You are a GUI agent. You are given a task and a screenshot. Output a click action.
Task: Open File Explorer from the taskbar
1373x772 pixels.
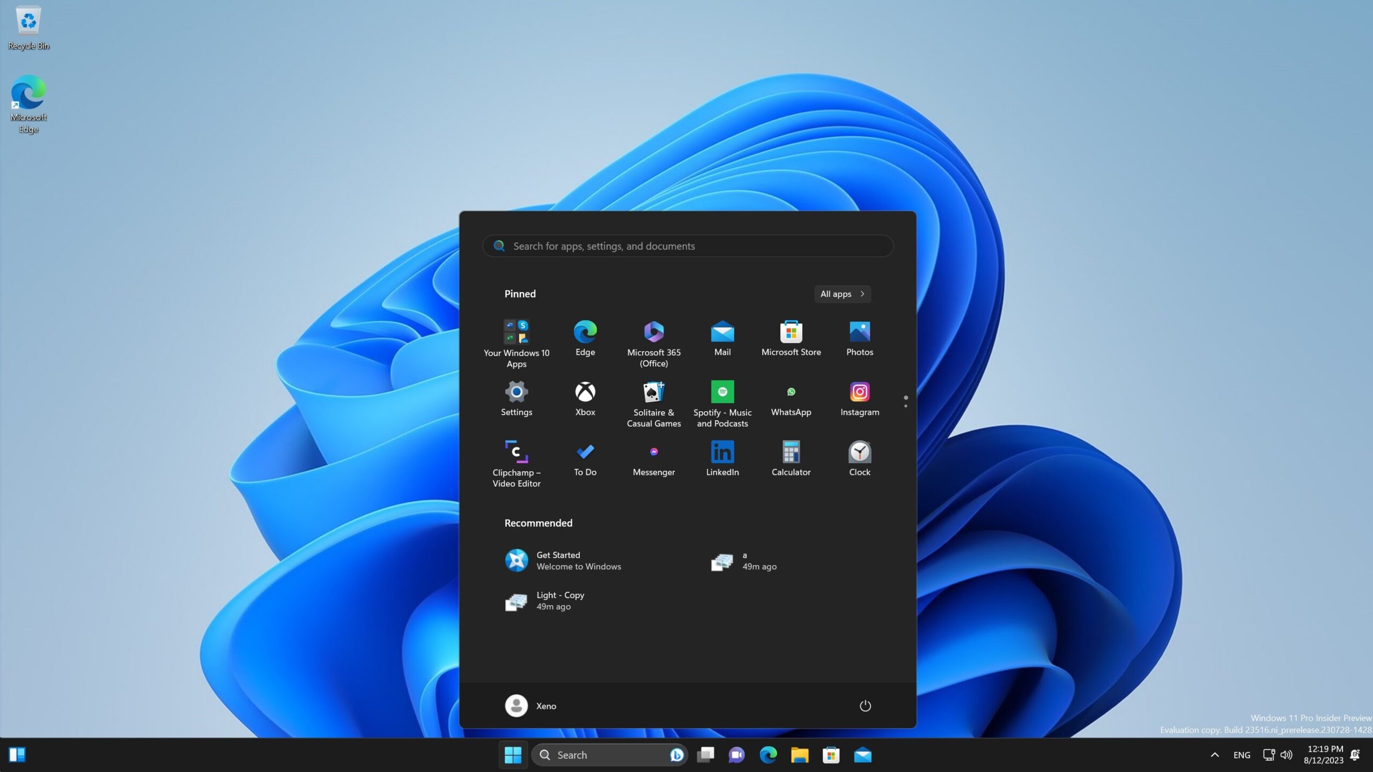[800, 755]
